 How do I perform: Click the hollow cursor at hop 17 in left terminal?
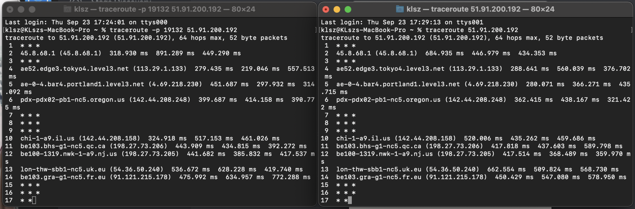pos(34,200)
